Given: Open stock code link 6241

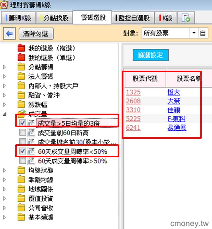Looking at the screenshot, I should [x=133, y=128].
